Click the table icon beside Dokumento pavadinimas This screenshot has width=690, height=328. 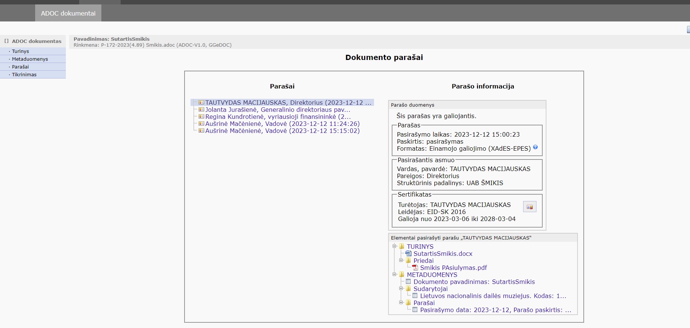coord(408,281)
